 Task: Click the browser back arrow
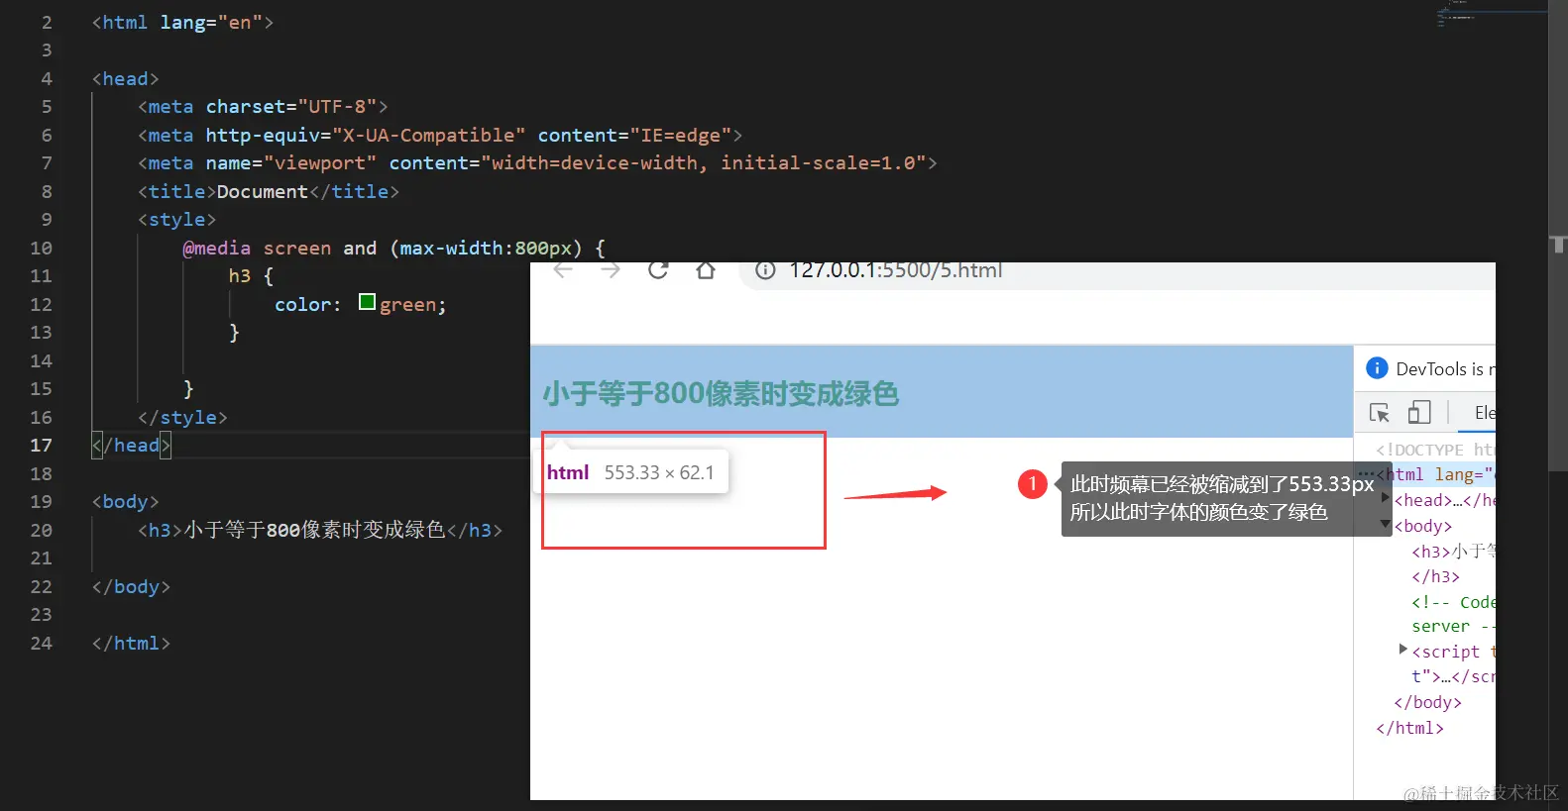pyautogui.click(x=563, y=269)
